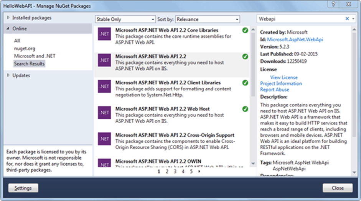Click package list scrollbar up arrow
This screenshot has width=361, height=201.
[x=253, y=29]
